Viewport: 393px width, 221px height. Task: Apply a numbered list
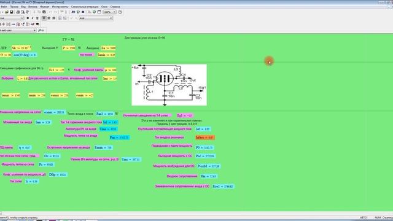tap(65, 18)
